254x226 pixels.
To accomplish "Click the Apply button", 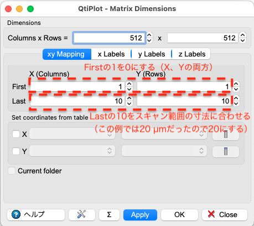I will 140,215.
